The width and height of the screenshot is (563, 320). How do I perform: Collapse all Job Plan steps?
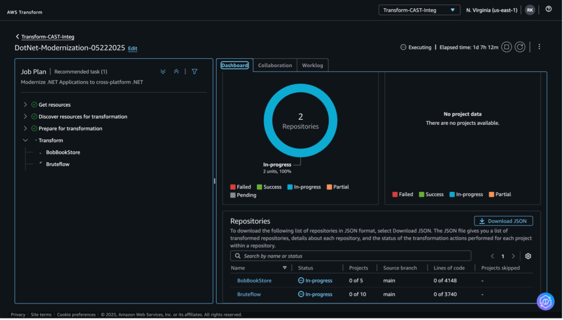pyautogui.click(x=176, y=71)
